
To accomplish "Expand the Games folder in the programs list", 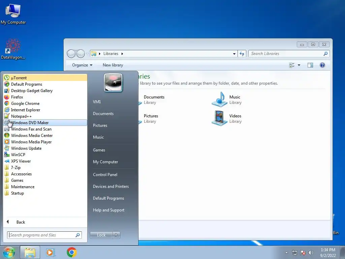I will click(x=45, y=180).
